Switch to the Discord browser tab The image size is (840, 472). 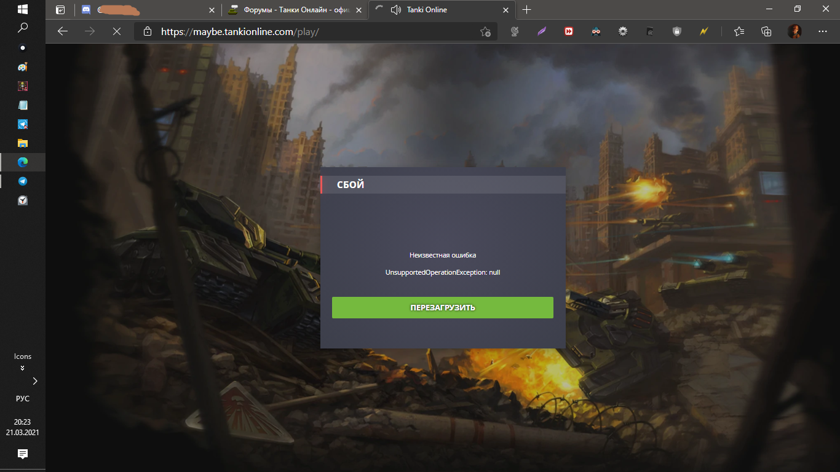(x=149, y=10)
